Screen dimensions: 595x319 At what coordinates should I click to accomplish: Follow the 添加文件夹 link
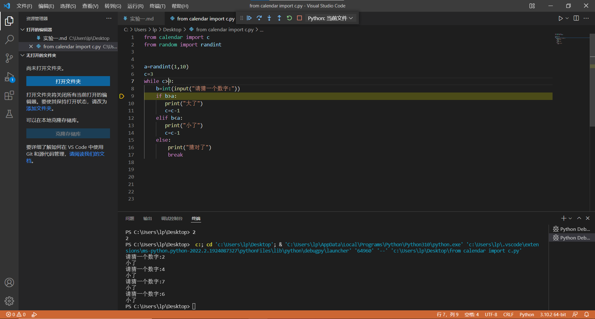[x=39, y=109]
